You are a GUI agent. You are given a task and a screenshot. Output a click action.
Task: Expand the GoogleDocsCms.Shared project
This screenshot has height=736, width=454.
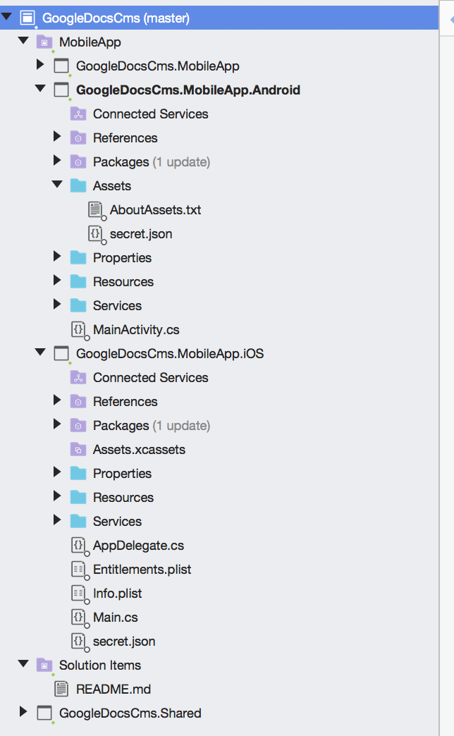point(23,711)
